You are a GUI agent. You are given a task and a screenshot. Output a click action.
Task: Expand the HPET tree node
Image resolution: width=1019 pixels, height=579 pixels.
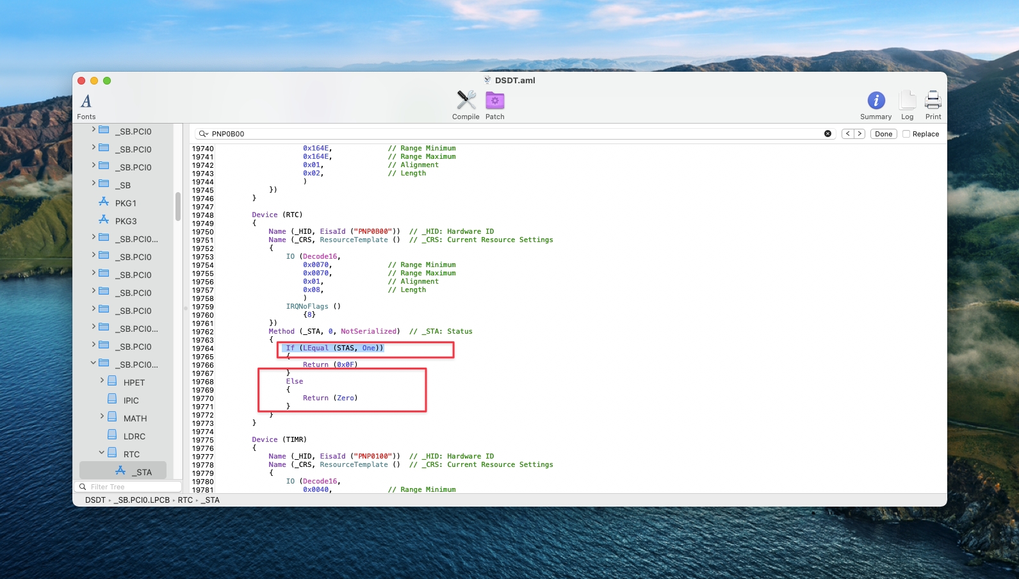pos(102,381)
